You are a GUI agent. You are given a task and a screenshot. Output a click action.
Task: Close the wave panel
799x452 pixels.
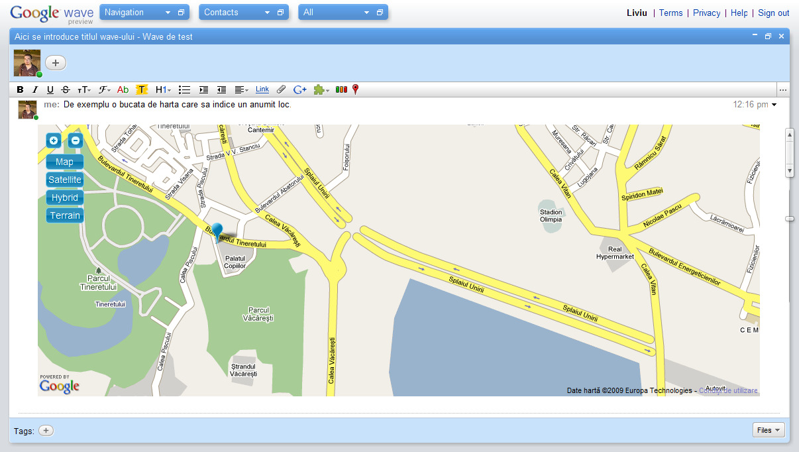782,36
